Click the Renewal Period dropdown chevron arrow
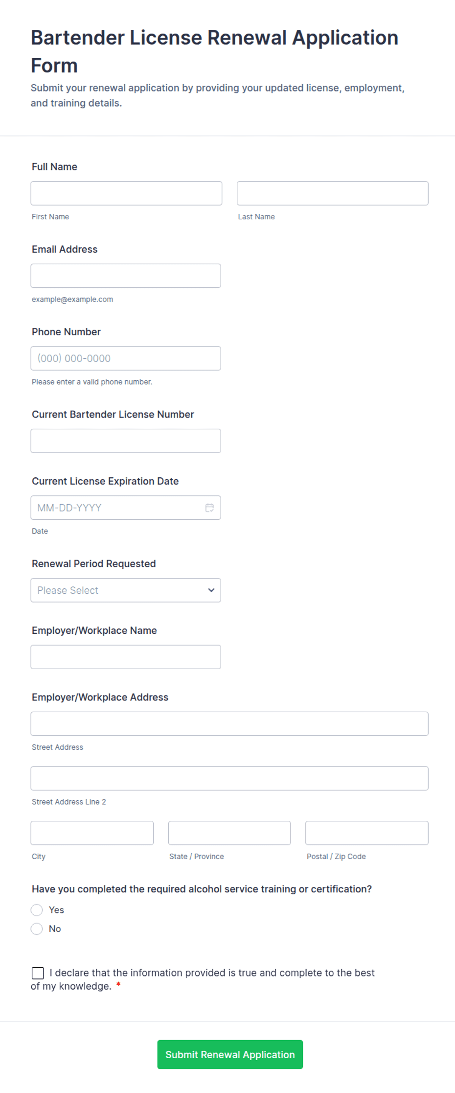 click(x=211, y=590)
